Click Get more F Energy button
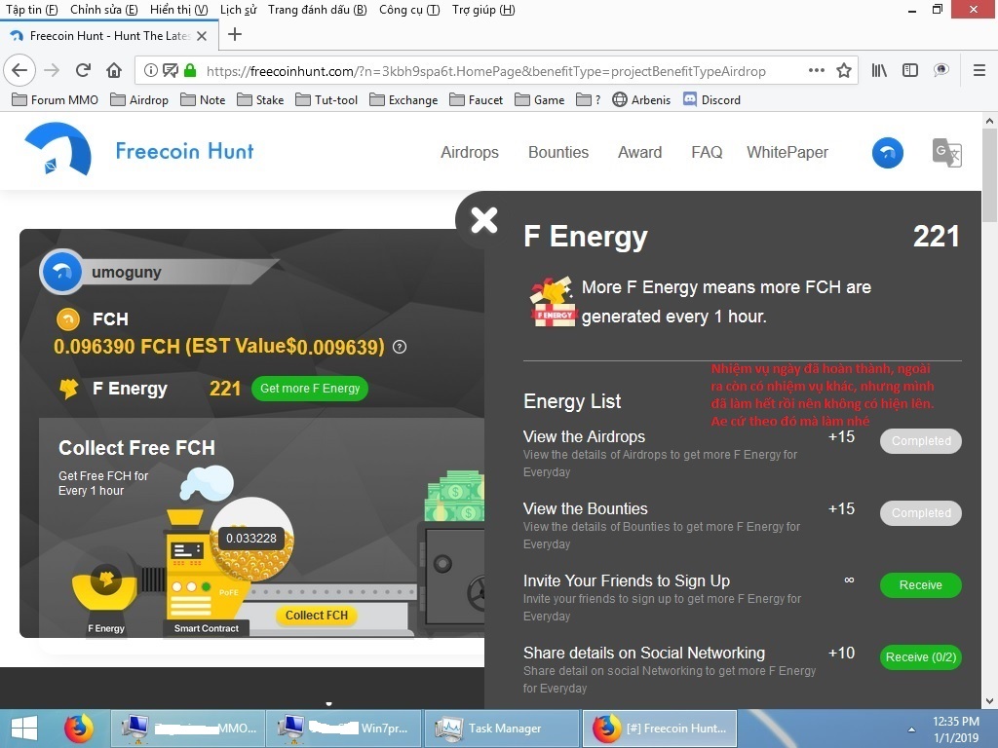The height and width of the screenshot is (748, 998). tap(310, 388)
